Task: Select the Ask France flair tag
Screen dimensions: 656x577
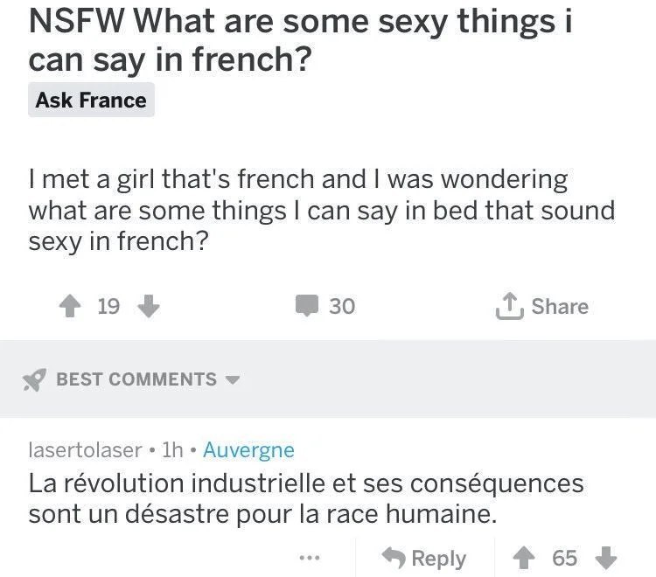Action: pyautogui.click(x=91, y=101)
